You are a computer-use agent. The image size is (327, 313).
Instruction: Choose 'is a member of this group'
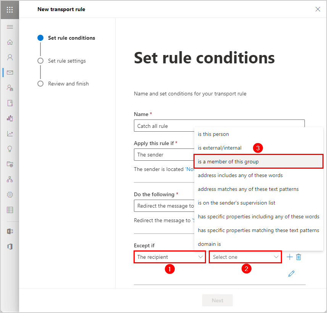[x=258, y=161]
